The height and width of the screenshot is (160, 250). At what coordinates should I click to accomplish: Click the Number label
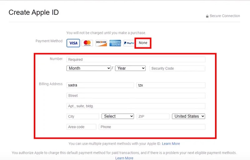click(x=56, y=59)
